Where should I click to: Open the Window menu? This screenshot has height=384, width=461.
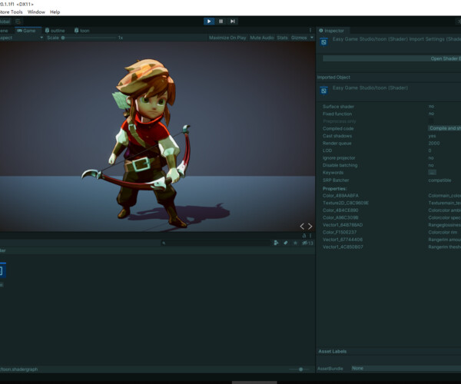tap(36, 12)
